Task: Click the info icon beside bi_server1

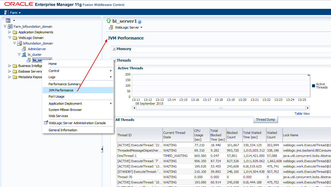Action: [x=139, y=22]
